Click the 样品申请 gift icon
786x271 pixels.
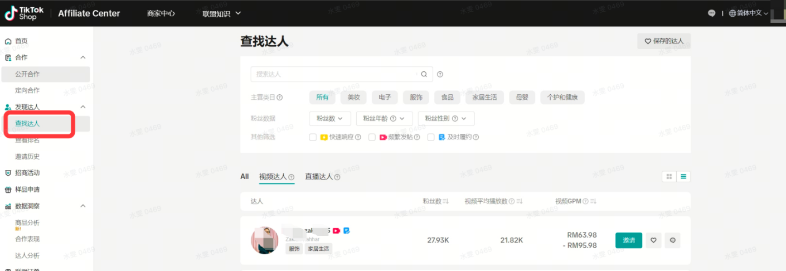[8, 190]
